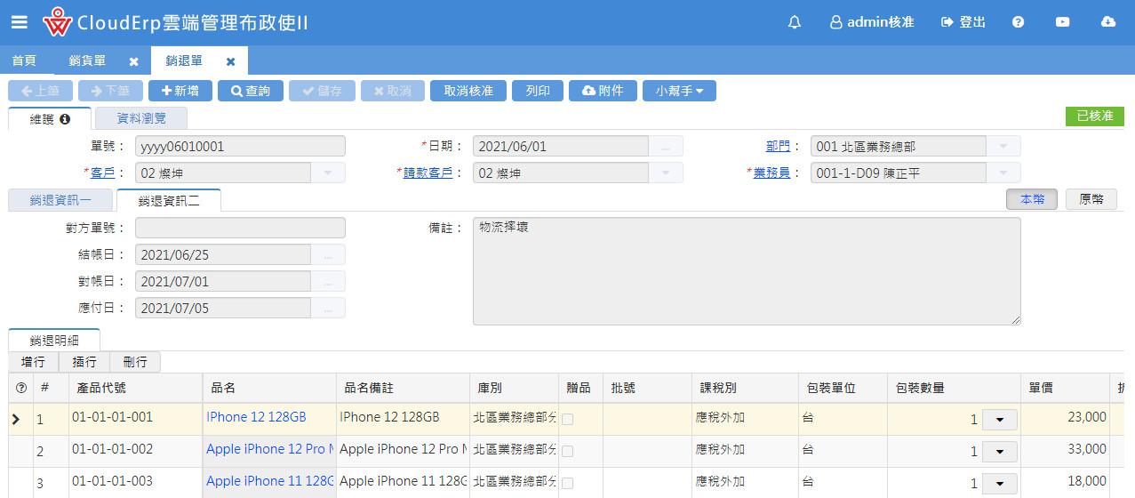Toggle 贈品 checkbox in row 2
The width and height of the screenshot is (1135, 498).
point(567,451)
